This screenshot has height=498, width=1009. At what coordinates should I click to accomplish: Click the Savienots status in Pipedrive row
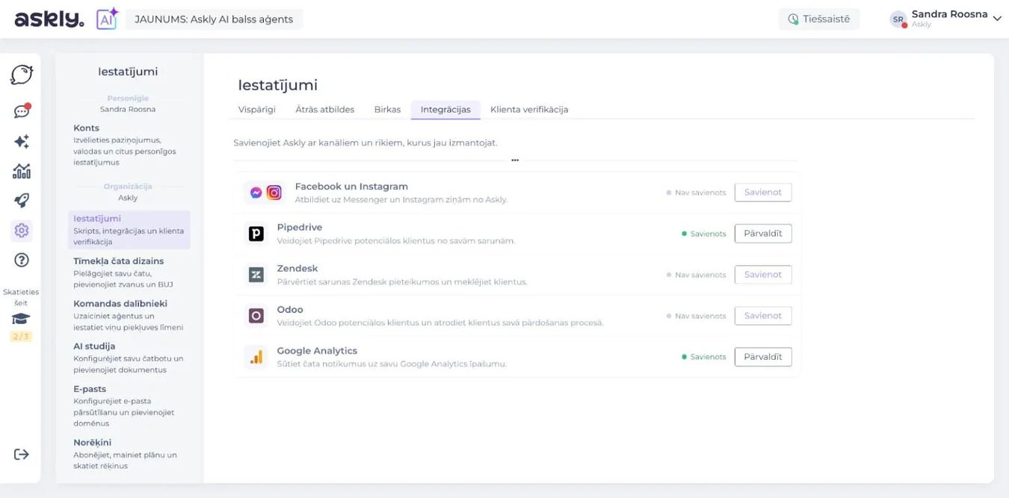coord(704,234)
